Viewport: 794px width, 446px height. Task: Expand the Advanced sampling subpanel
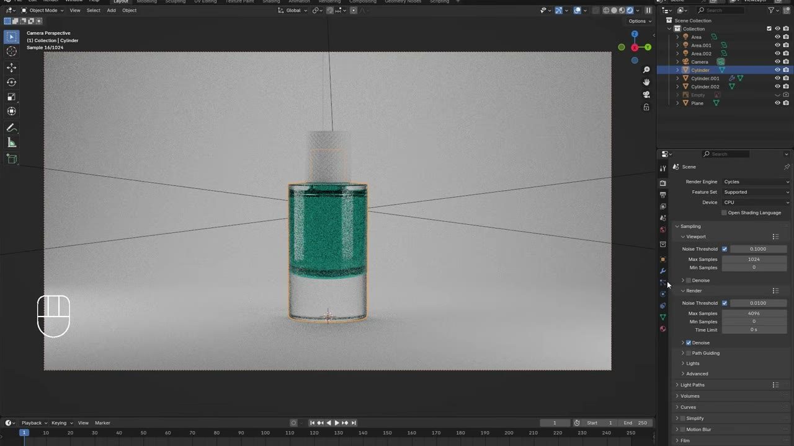point(697,374)
